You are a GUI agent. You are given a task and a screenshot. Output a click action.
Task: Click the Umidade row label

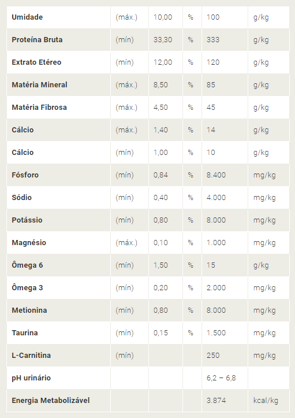point(27,17)
